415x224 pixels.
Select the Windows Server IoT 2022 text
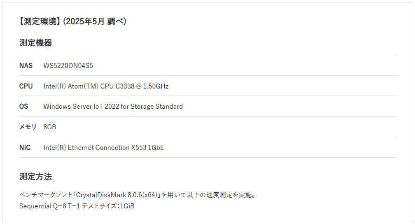click(81, 106)
